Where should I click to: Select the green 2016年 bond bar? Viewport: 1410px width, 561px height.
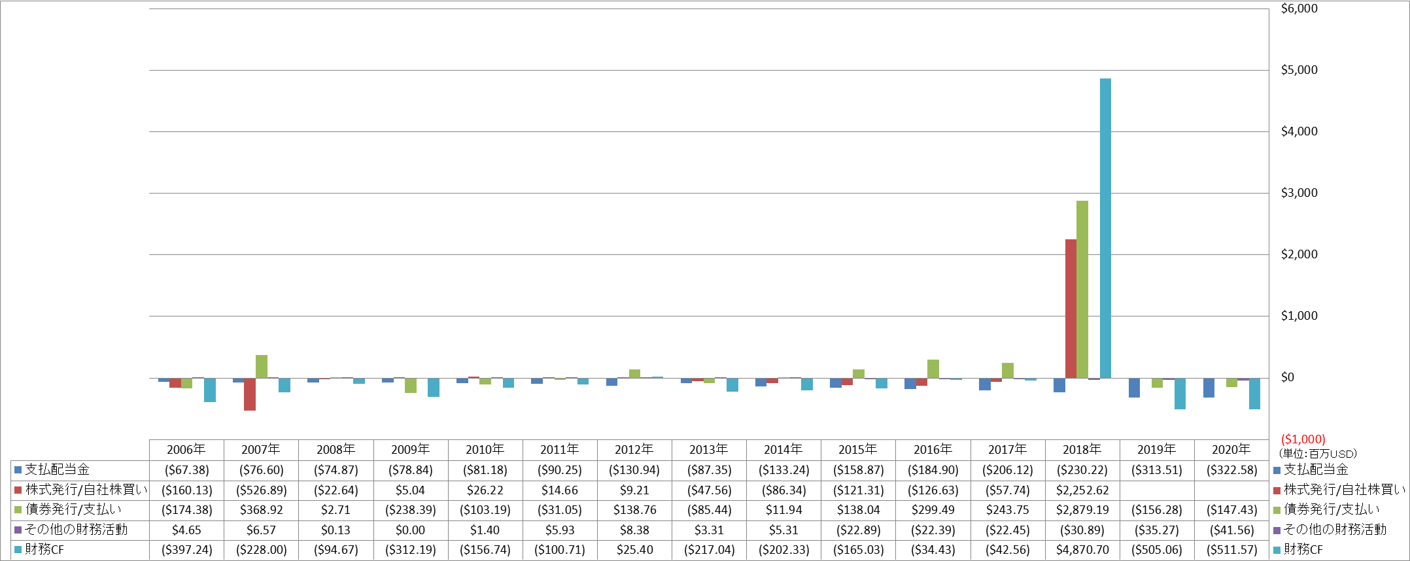tap(933, 369)
